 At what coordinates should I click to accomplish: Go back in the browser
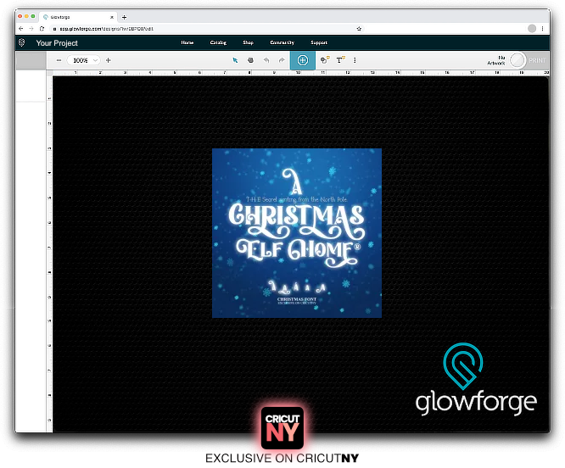coord(21,29)
